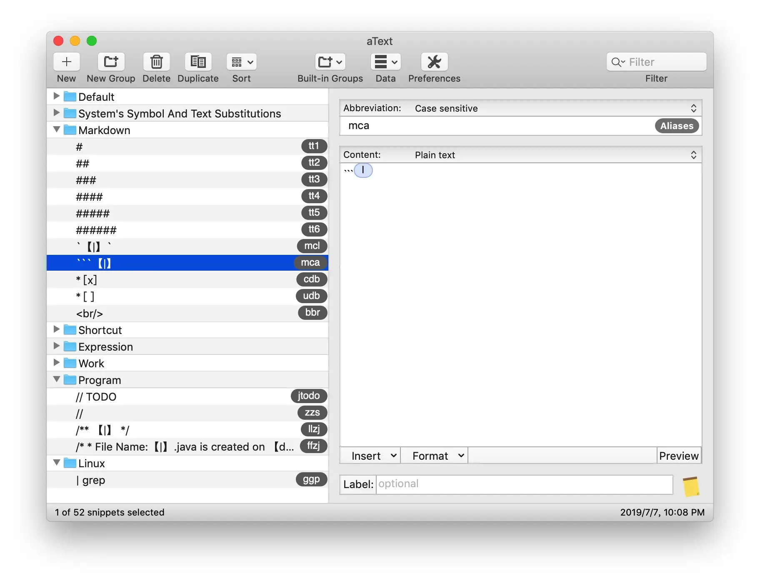Select the ## snippet row
Image resolution: width=760 pixels, height=583 pixels.
pyautogui.click(x=187, y=163)
